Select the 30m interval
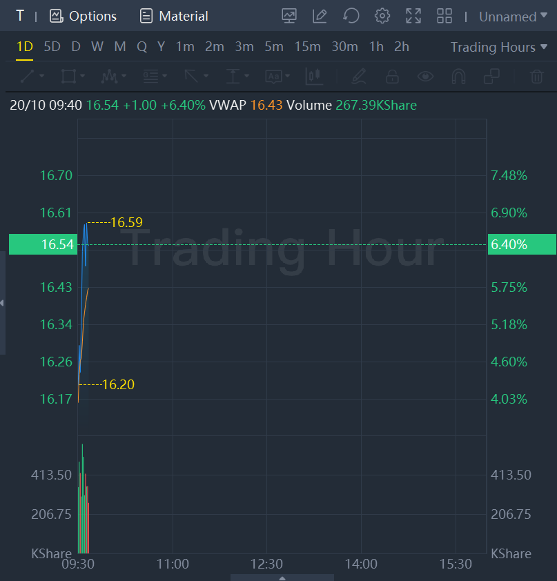 (x=344, y=47)
